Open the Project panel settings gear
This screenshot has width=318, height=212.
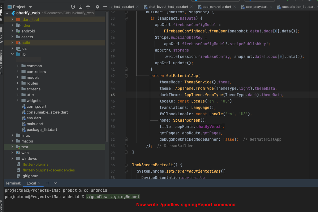98,7
